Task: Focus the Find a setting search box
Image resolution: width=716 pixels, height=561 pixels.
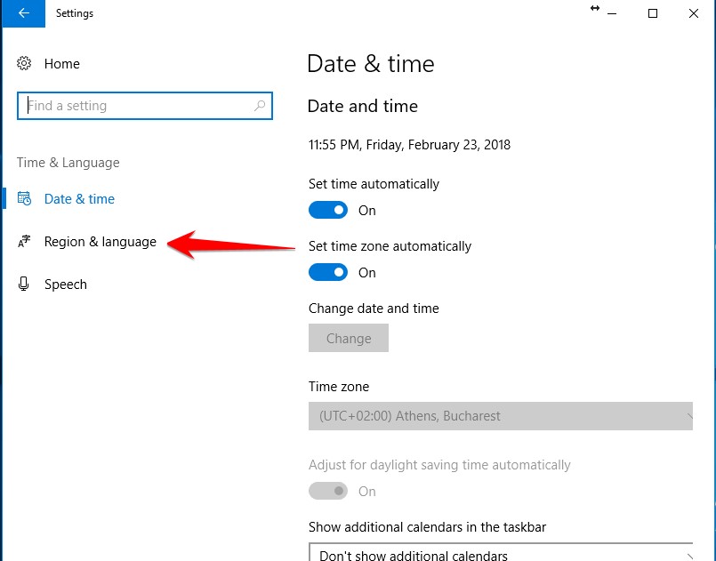Action: [x=138, y=106]
